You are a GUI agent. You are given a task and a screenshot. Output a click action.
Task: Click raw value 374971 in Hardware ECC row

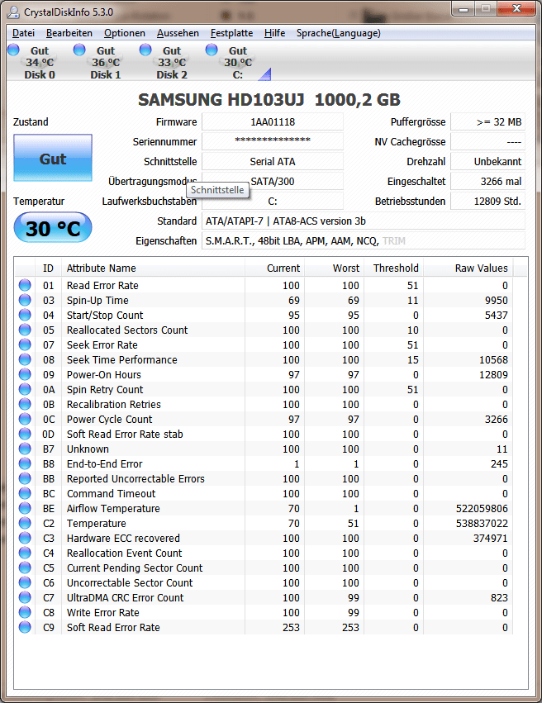tap(491, 538)
